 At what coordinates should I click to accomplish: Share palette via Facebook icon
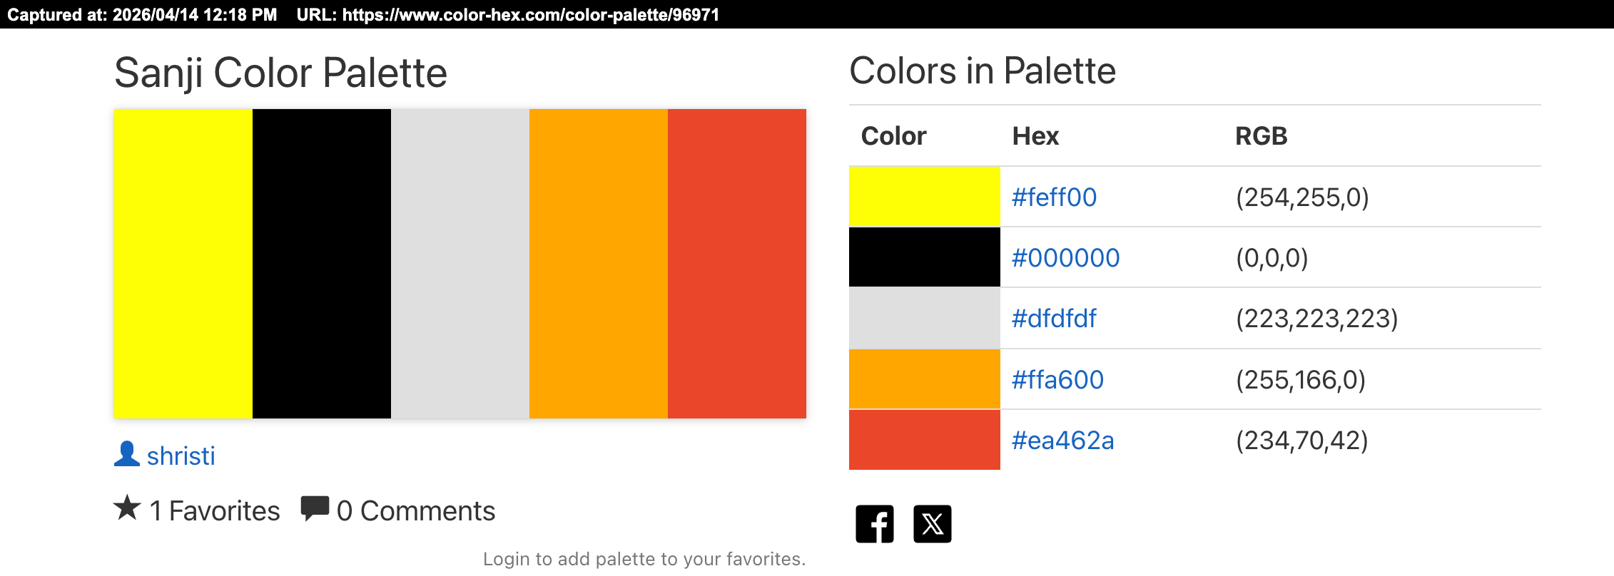[874, 524]
